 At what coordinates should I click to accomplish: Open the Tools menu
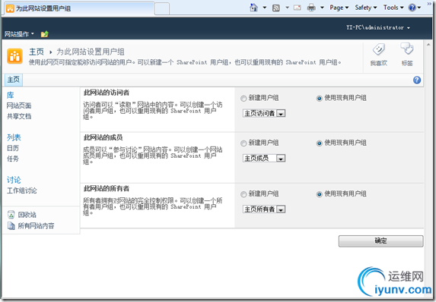point(393,8)
